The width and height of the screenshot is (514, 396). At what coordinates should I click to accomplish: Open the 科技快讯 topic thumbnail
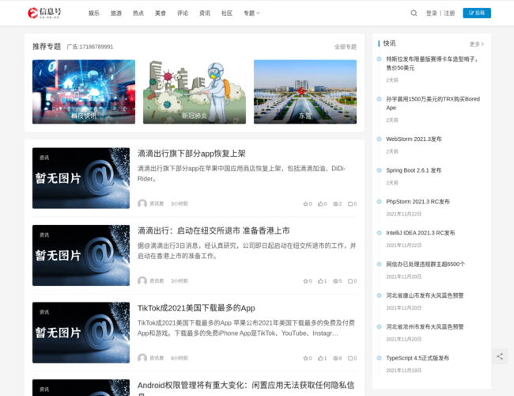84,92
